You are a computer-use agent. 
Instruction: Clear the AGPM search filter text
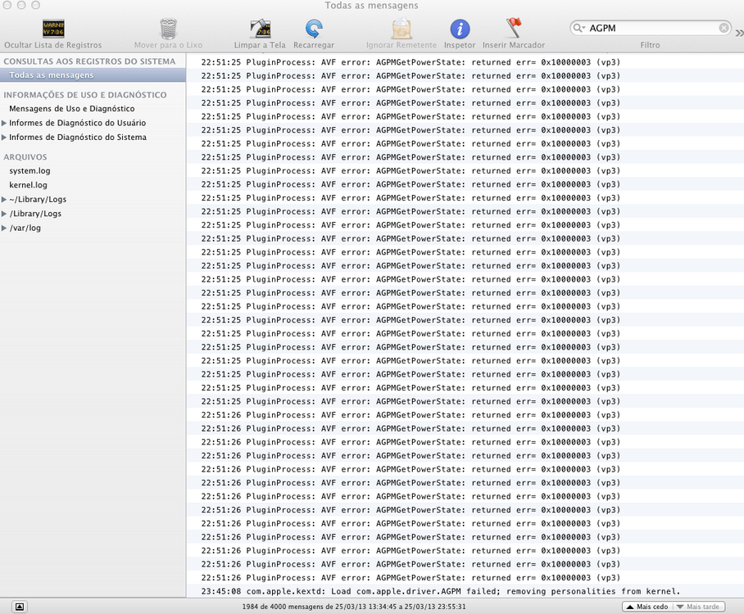point(724,28)
